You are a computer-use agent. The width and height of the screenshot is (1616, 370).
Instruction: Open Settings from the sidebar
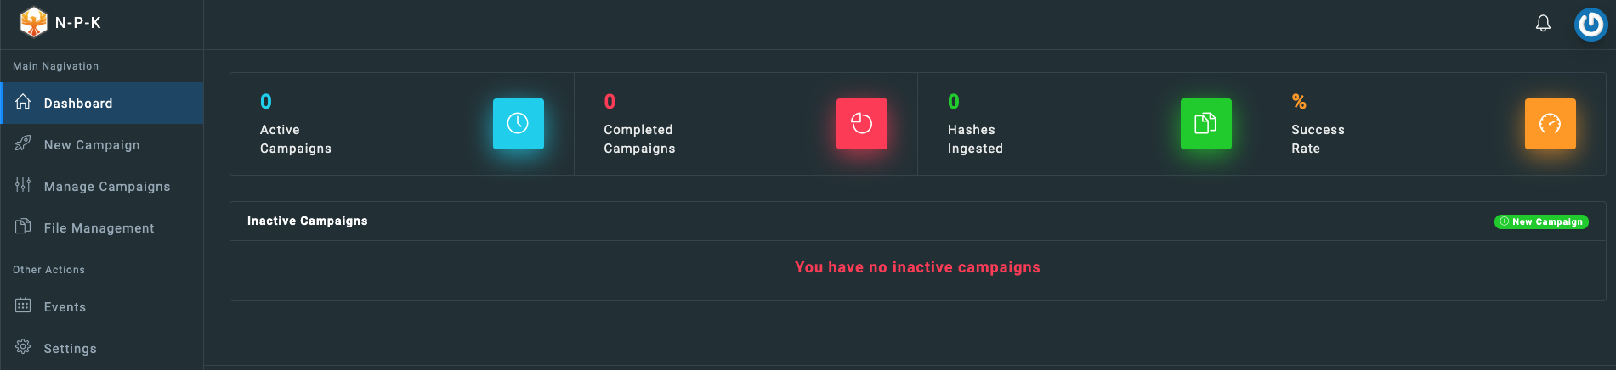(x=102, y=349)
